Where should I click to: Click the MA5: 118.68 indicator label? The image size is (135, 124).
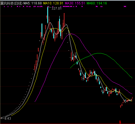[x=32, y=3]
